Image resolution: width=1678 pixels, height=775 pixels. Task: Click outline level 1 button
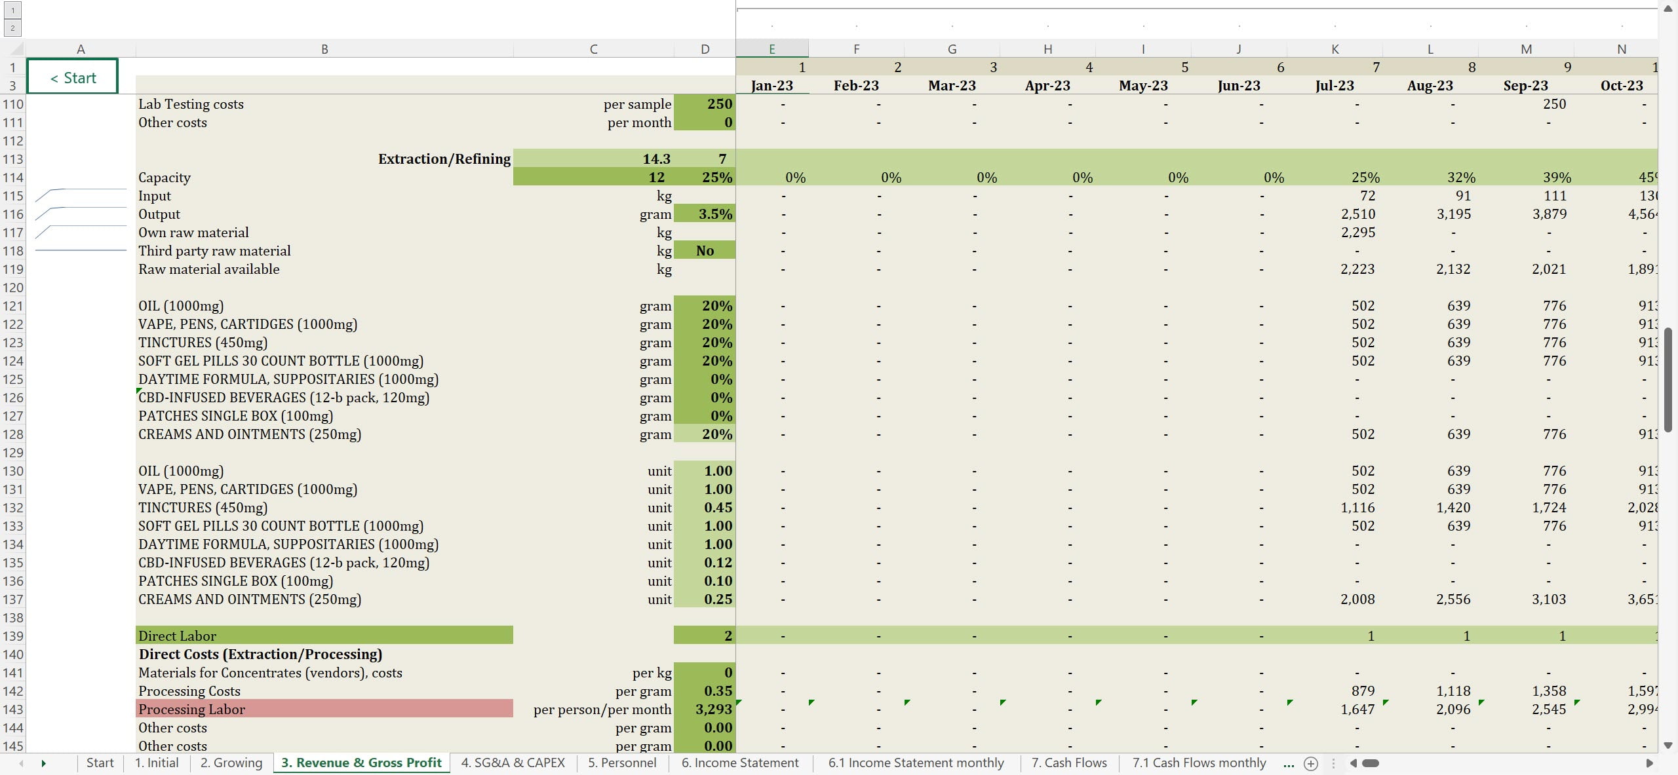coord(12,10)
